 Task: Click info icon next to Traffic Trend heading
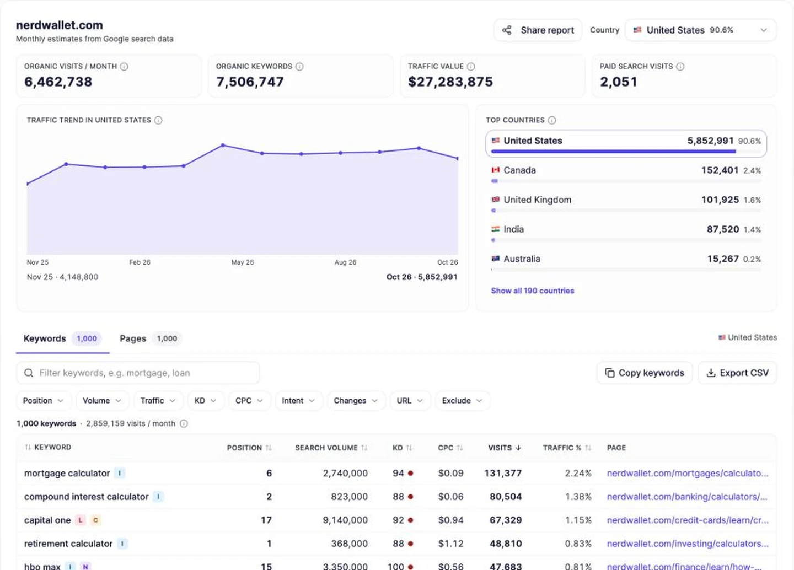point(158,120)
